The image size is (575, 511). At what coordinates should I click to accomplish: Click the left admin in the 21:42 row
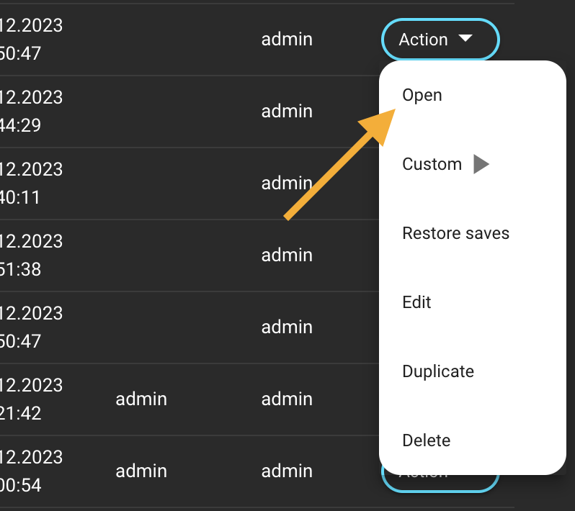[141, 399]
